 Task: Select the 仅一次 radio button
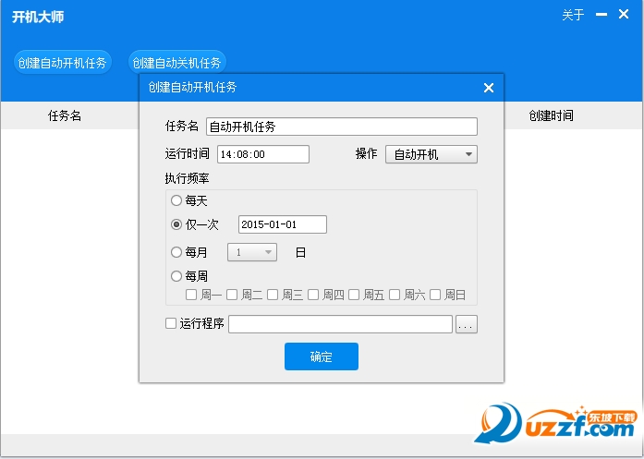click(x=176, y=224)
